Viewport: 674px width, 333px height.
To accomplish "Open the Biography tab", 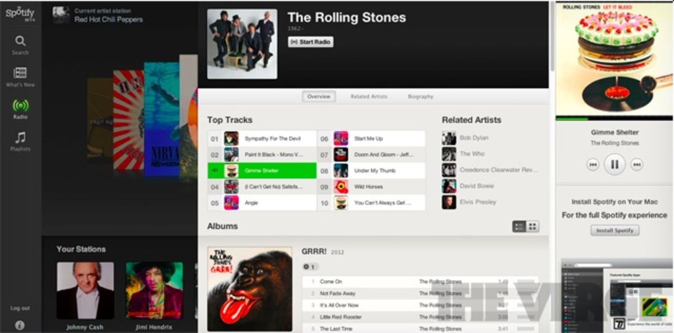I will click(x=420, y=96).
